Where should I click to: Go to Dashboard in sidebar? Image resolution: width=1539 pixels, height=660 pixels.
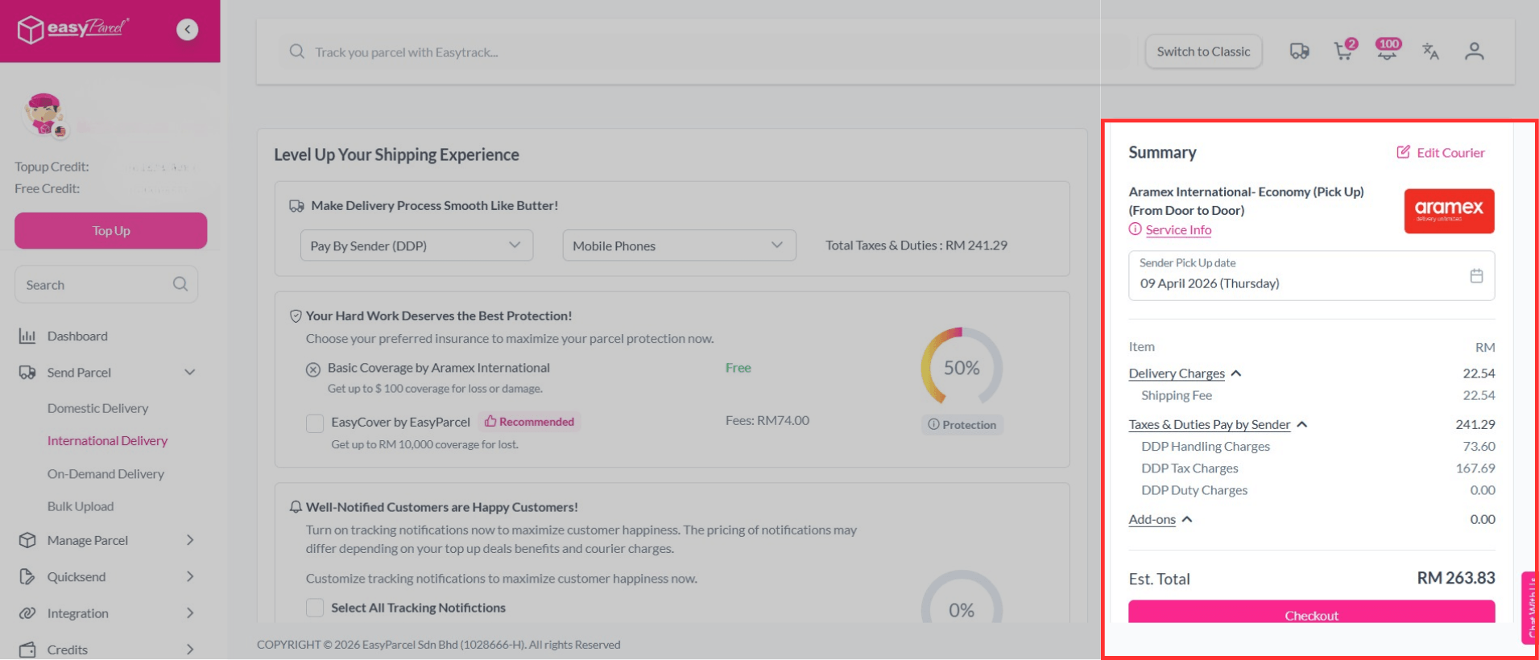pos(77,336)
